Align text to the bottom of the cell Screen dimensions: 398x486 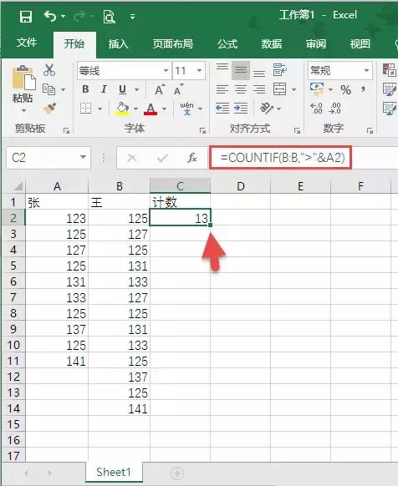click(259, 73)
